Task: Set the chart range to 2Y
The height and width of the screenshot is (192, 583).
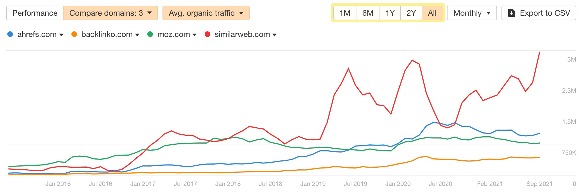Action: pos(411,13)
